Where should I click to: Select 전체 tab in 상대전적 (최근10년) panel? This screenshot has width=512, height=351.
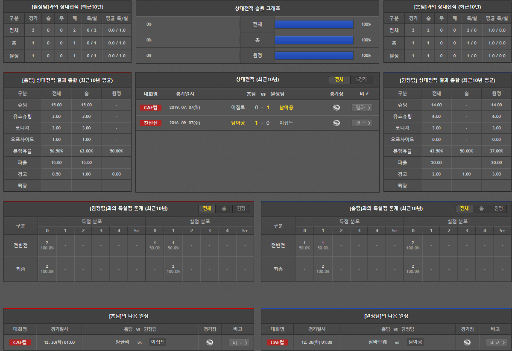pyautogui.click(x=339, y=80)
